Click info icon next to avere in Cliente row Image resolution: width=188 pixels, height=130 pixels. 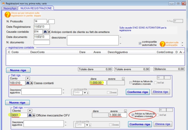click(125, 111)
